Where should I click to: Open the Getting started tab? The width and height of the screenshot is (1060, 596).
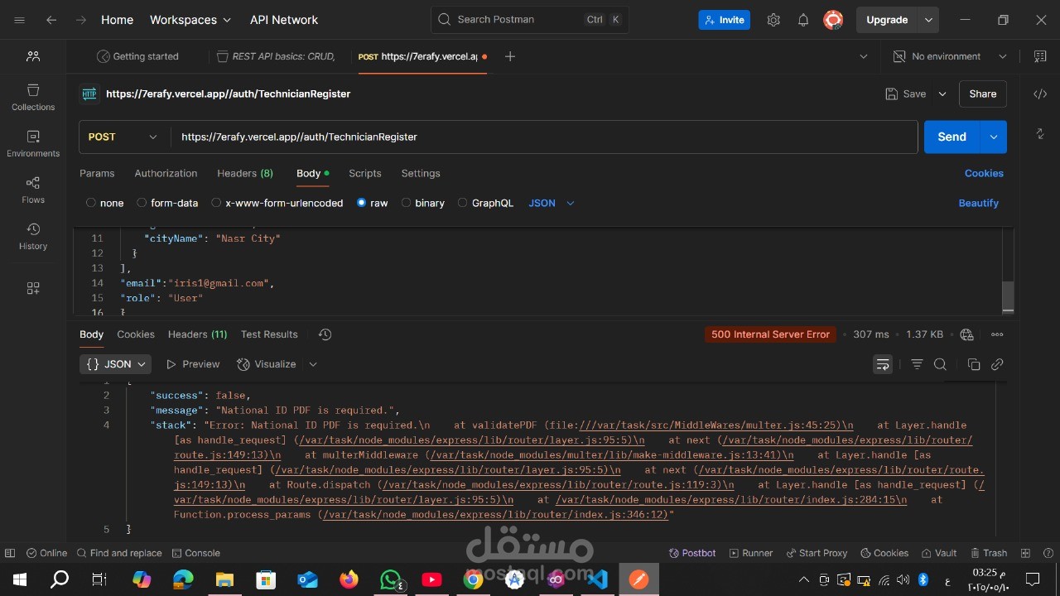[x=137, y=56]
